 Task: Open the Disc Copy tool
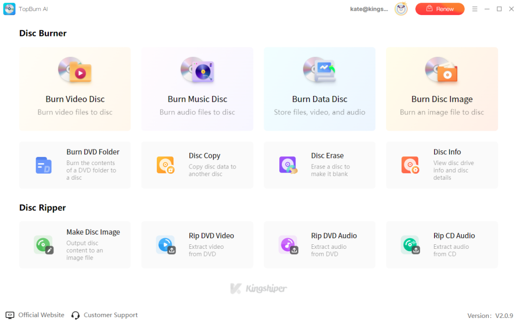(197, 165)
